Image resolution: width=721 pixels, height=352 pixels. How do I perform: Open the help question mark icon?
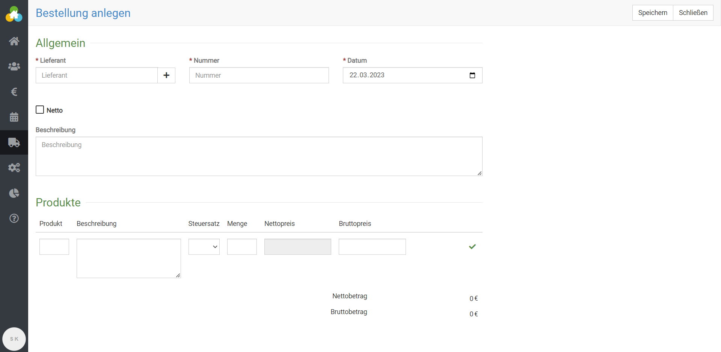click(14, 218)
